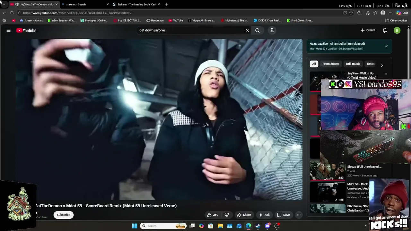Close the JaySive x SaiTheDemon YouTube tab

56,4
